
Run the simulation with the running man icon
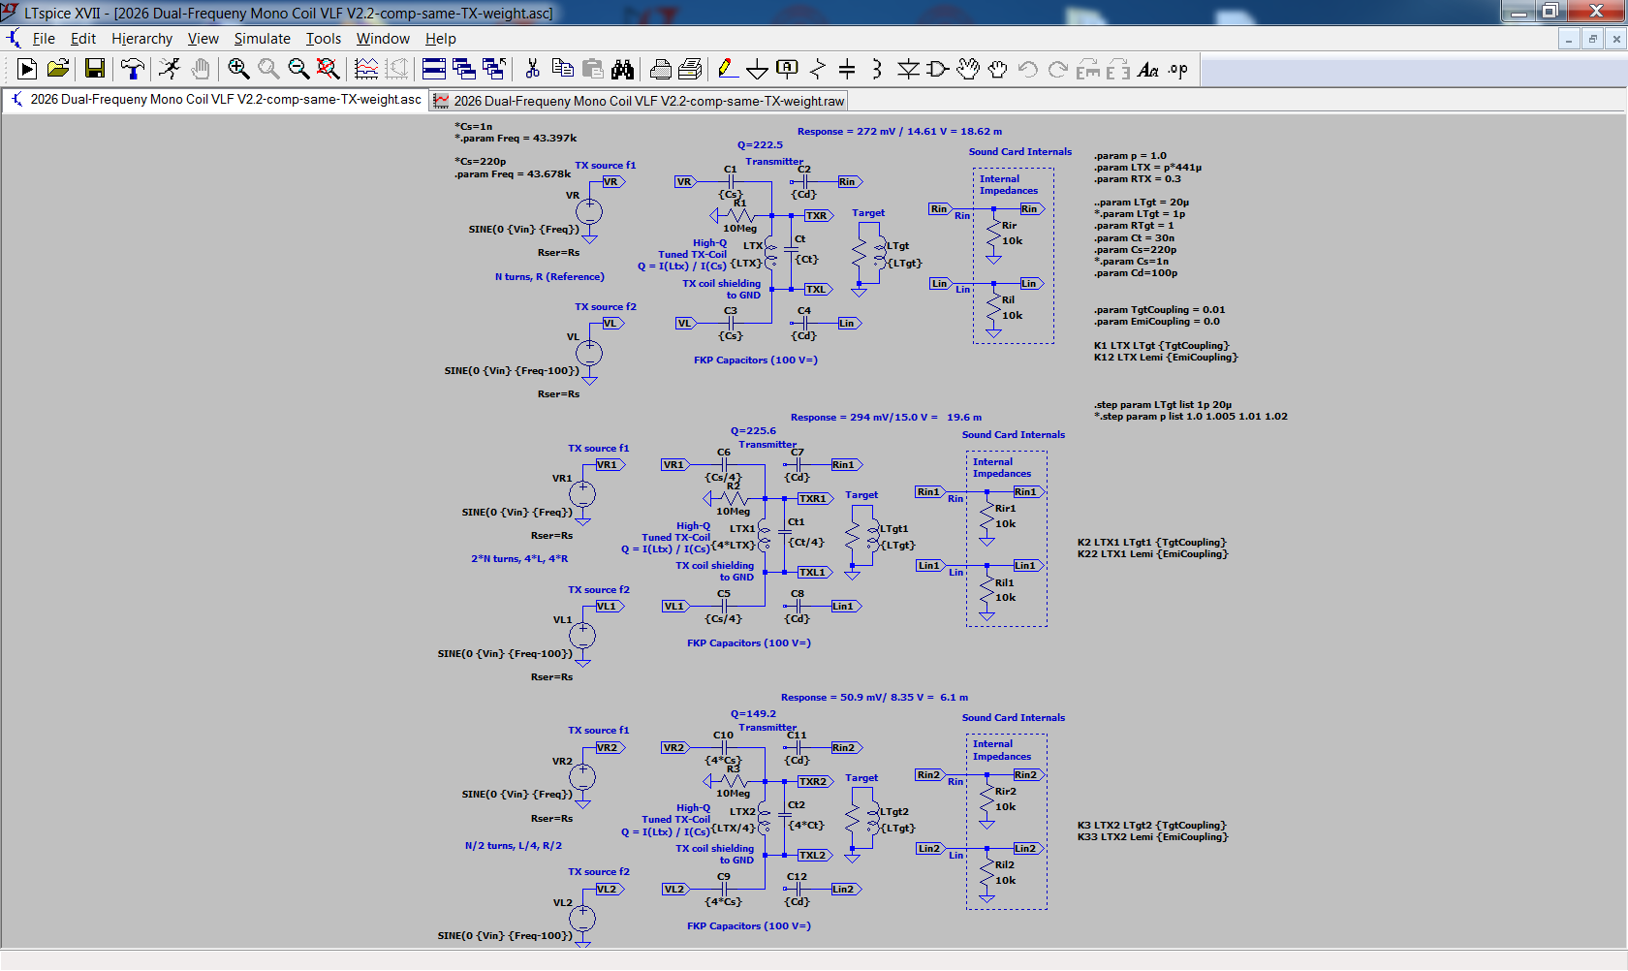[170, 69]
